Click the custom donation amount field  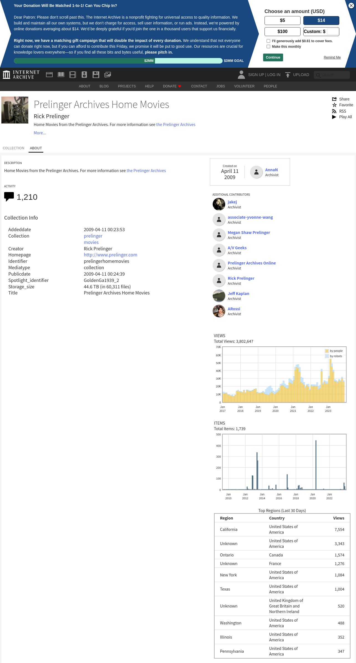tap(332, 31)
